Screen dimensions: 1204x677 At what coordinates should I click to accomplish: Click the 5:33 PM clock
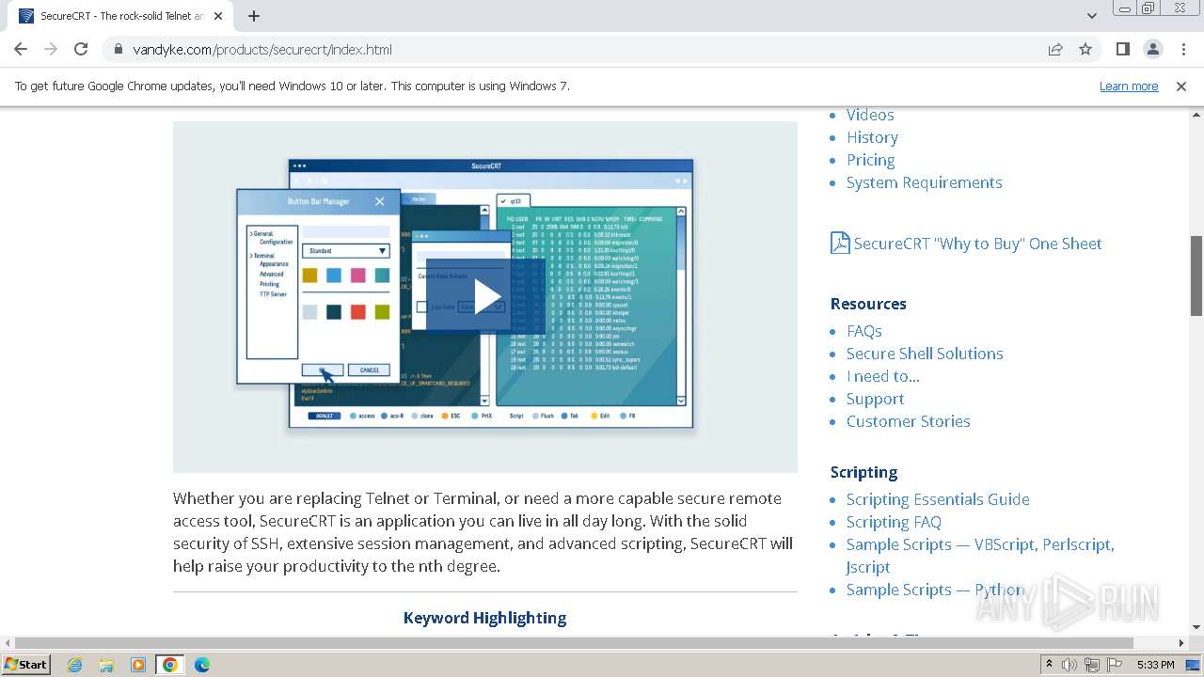[1155, 665]
